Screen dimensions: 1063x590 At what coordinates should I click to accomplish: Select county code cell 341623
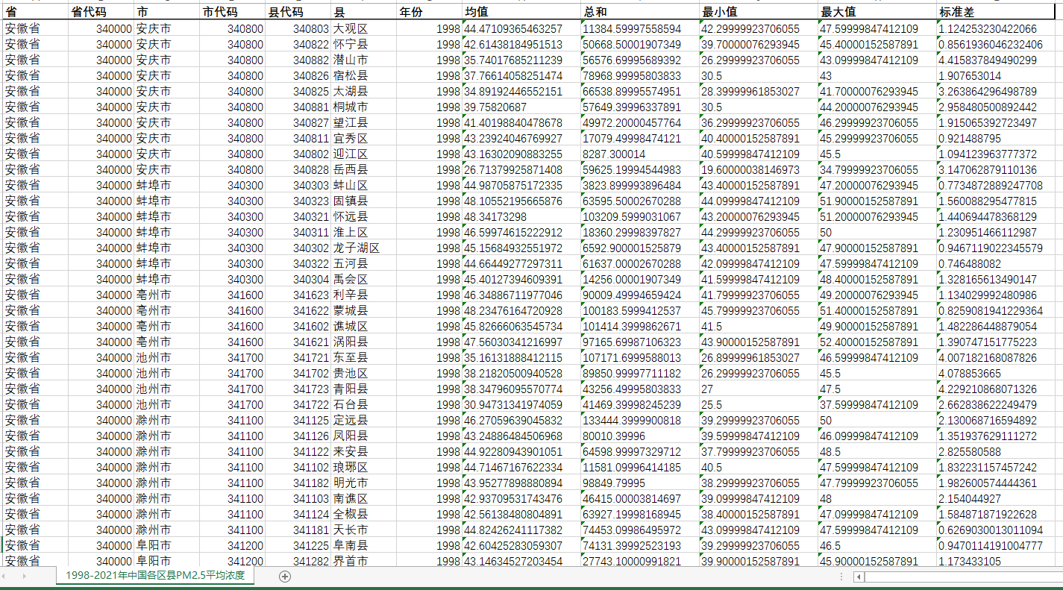point(298,295)
